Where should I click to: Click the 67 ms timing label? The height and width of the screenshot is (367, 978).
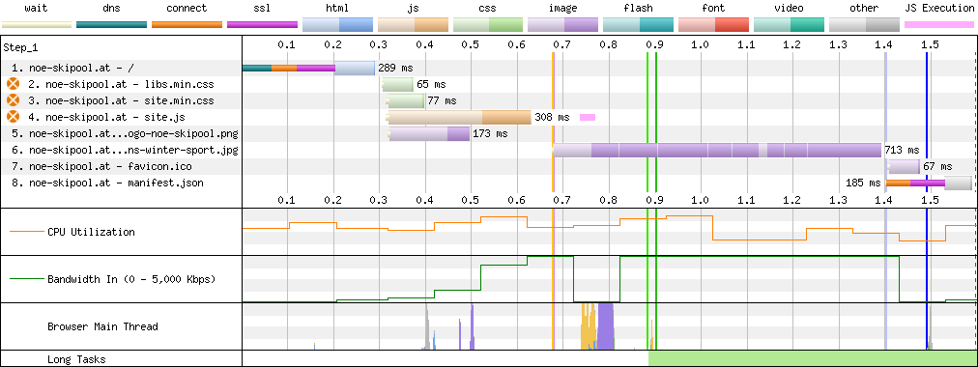tap(937, 166)
